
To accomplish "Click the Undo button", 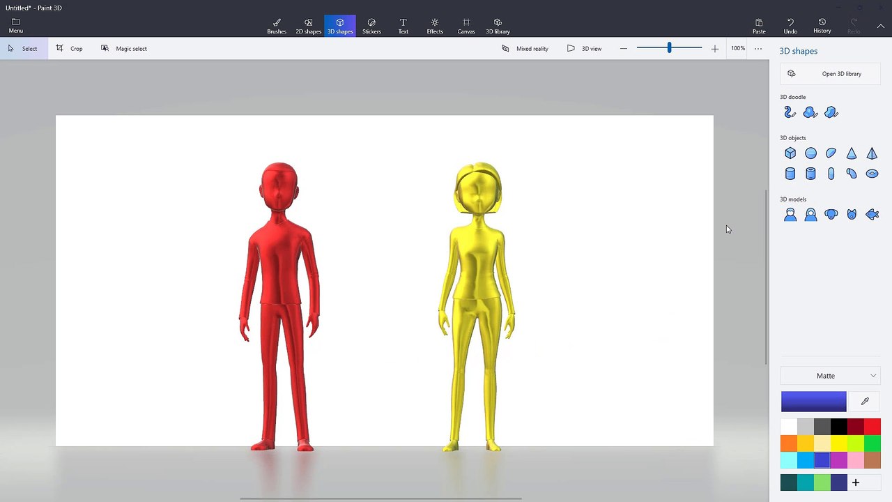I will tap(790, 26).
